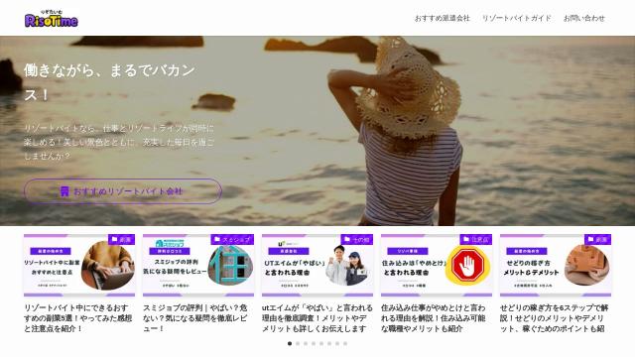Open the スミジョブの評判 article title link
635x357 pixels.
click(x=195, y=318)
